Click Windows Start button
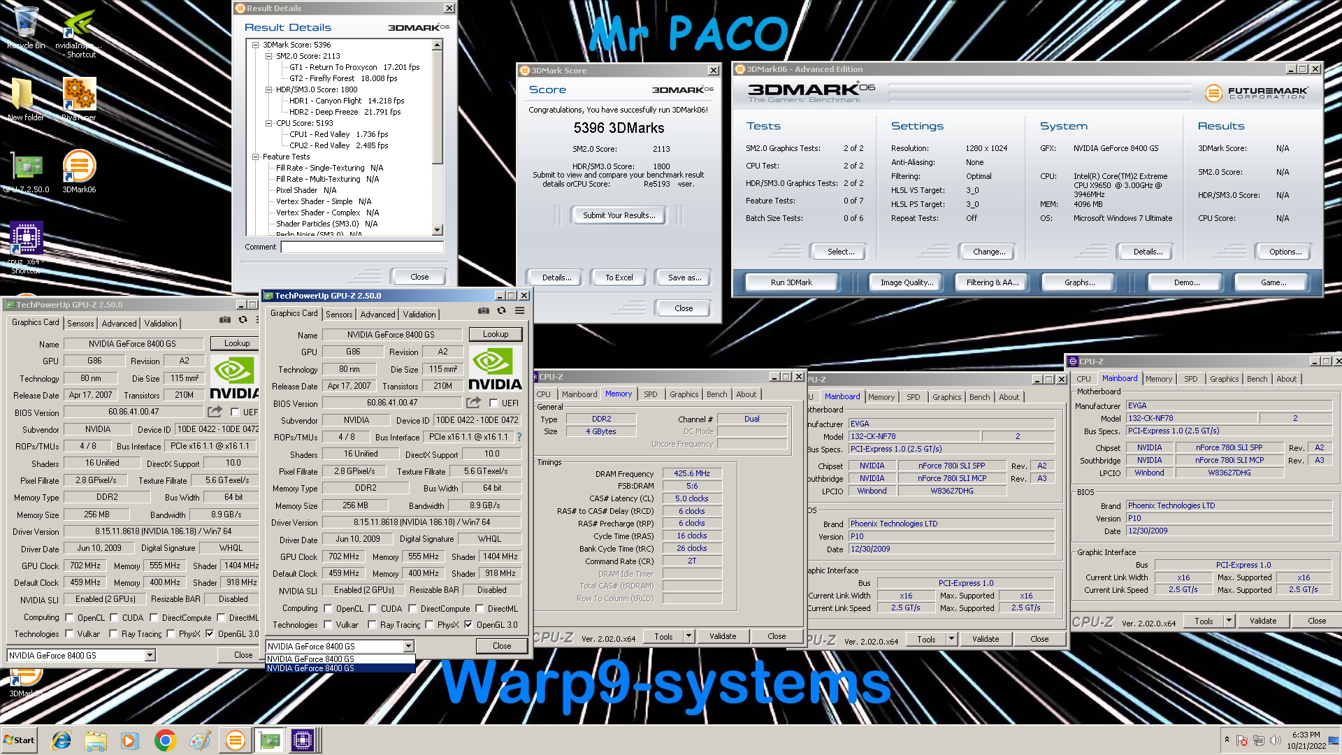The height and width of the screenshot is (755, 1342). point(20,740)
